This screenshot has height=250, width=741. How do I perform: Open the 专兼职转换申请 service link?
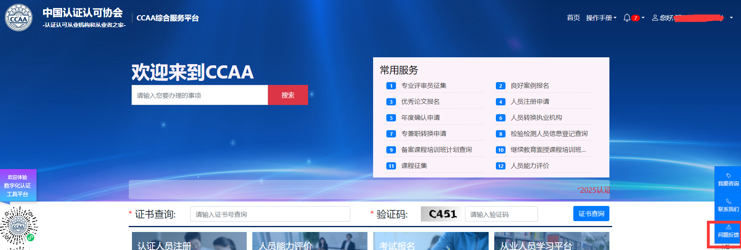424,134
